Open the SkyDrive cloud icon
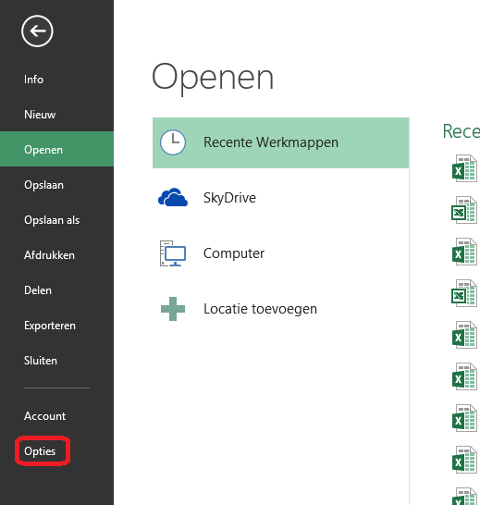The height and width of the screenshot is (505, 480). point(173,197)
